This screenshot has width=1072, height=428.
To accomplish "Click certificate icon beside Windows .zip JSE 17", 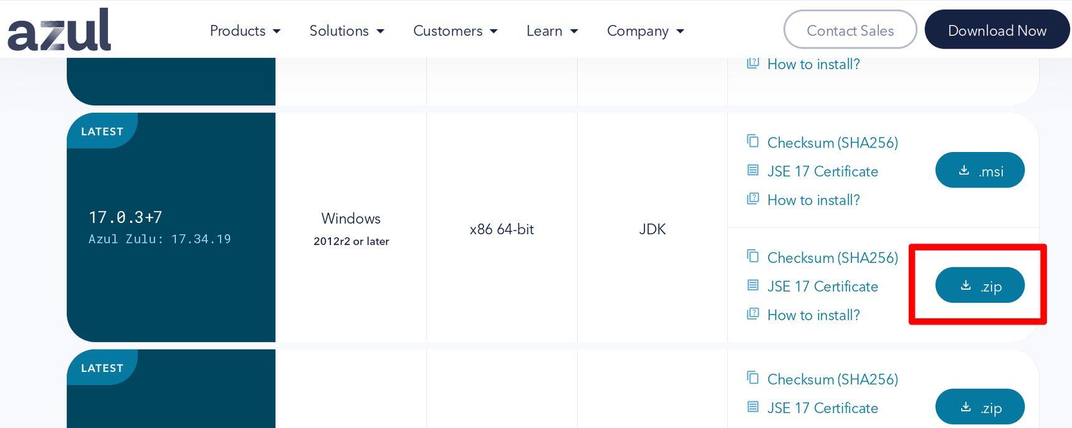I will click(x=753, y=285).
